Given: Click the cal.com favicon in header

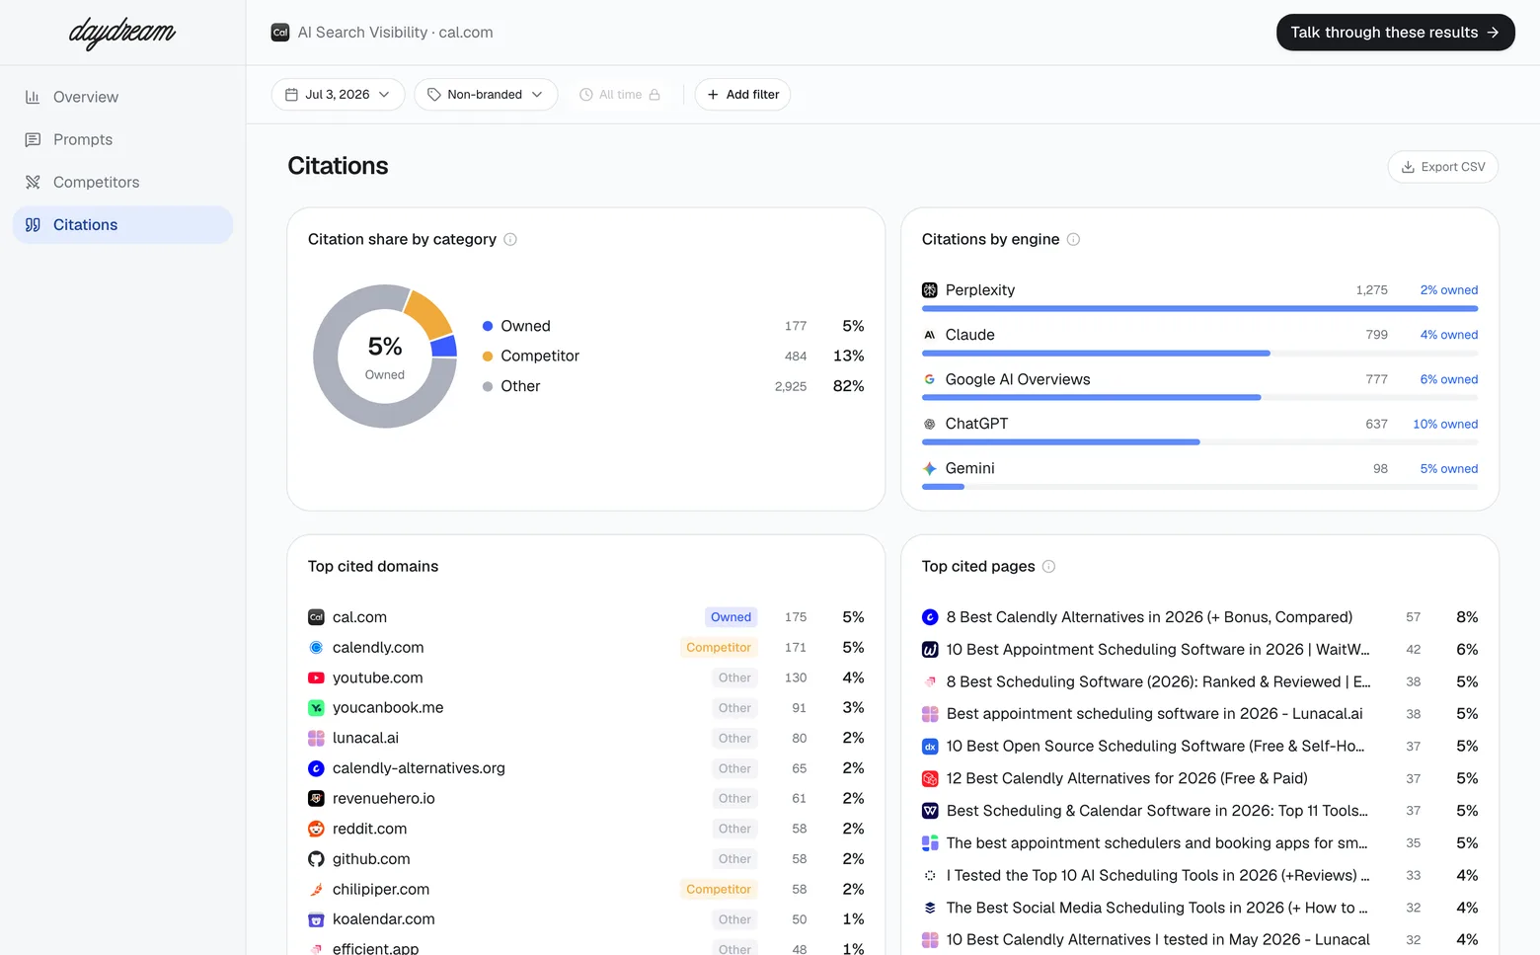Looking at the screenshot, I should click(280, 33).
